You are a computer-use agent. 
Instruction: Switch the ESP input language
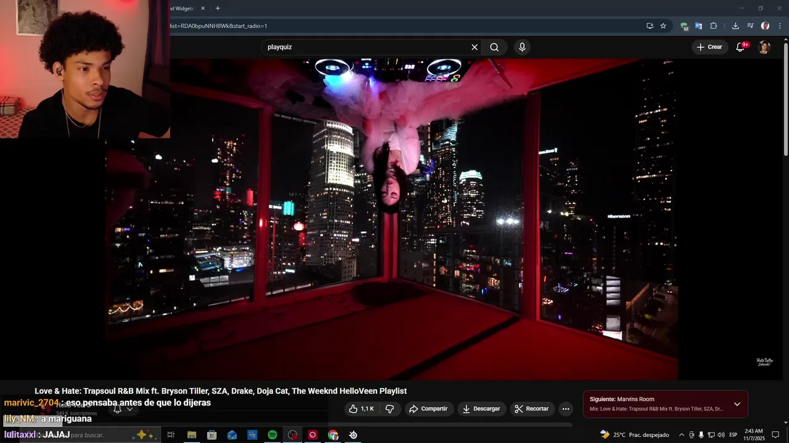click(x=734, y=435)
